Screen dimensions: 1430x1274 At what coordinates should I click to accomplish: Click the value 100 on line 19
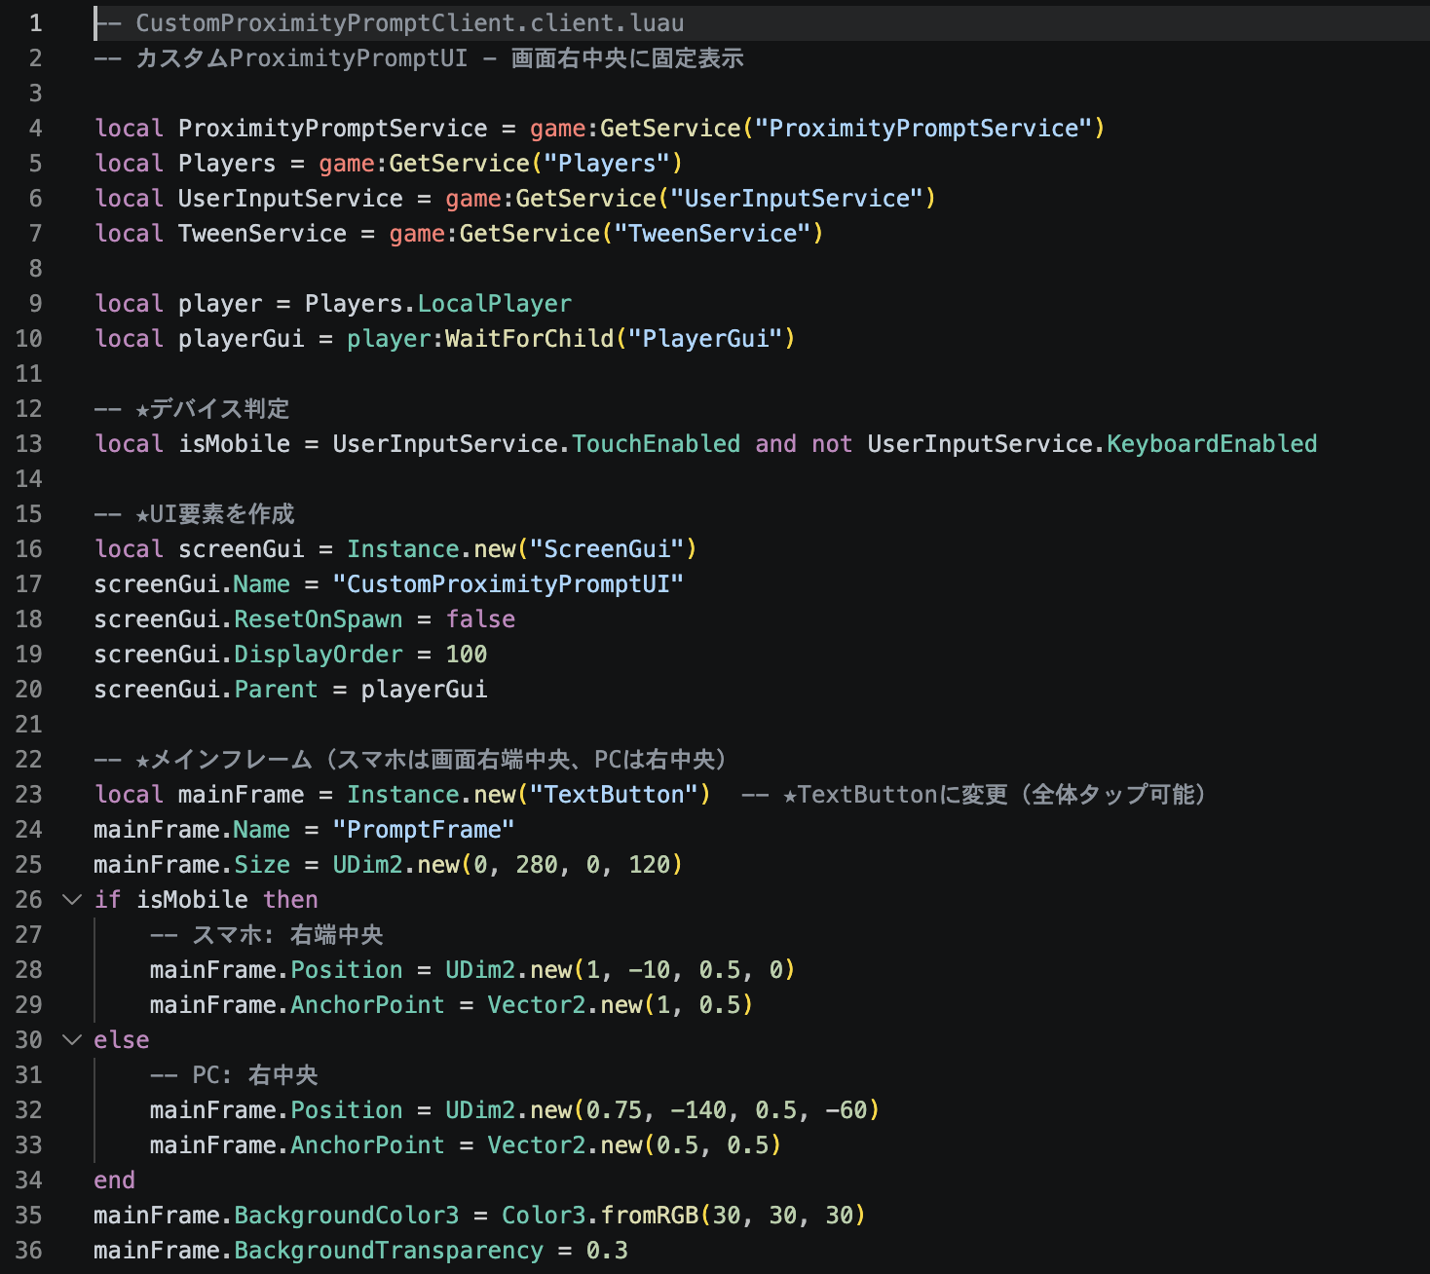pos(467,654)
